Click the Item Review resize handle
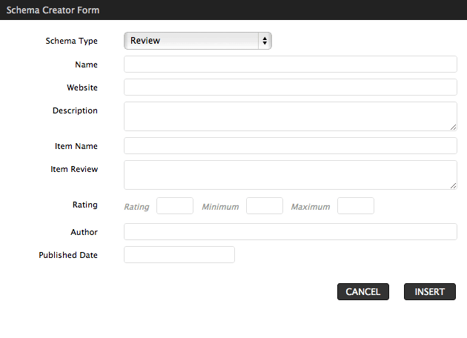The width and height of the screenshot is (467, 338). click(454, 186)
